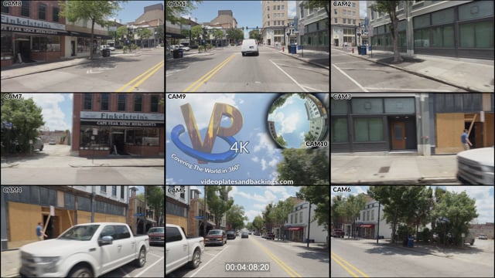The image size is (495, 278).
Task: Click the man carrying a board in CAM3
Action: click(x=466, y=140)
